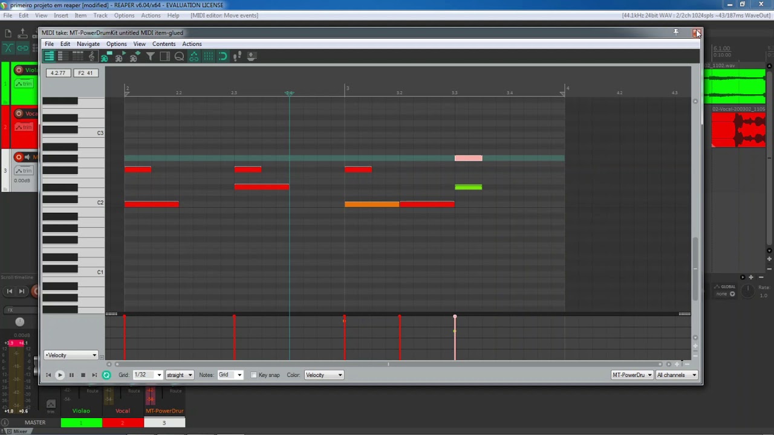The image size is (774, 435).
Task: Click the palette icon with diamond
Action: pos(135,56)
